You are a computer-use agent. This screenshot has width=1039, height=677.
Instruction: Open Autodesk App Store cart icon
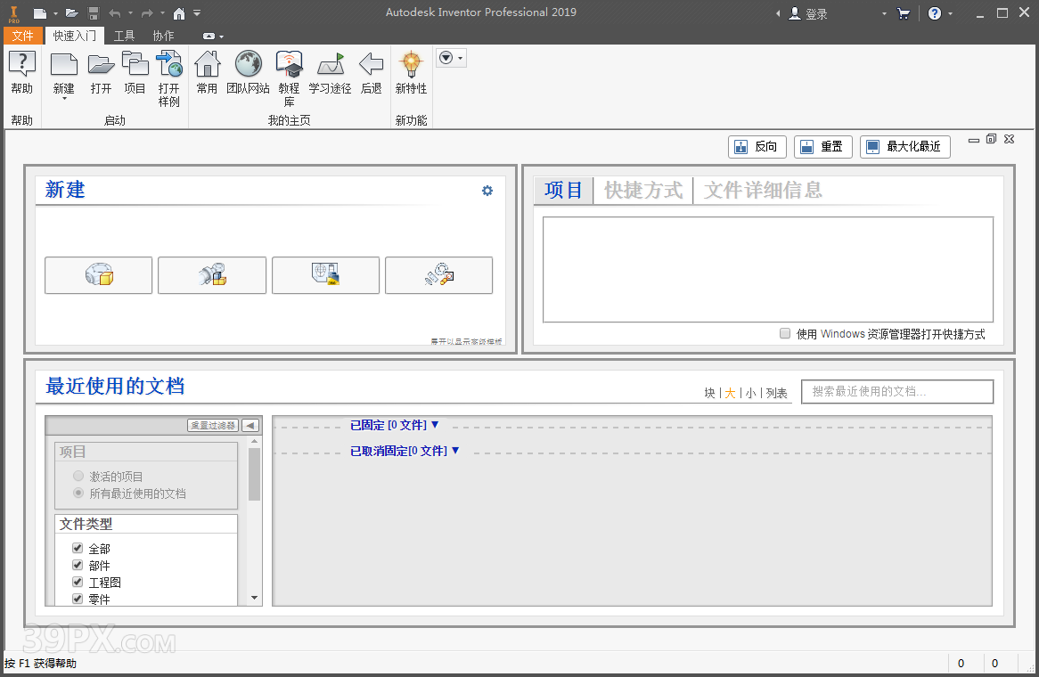click(x=904, y=13)
